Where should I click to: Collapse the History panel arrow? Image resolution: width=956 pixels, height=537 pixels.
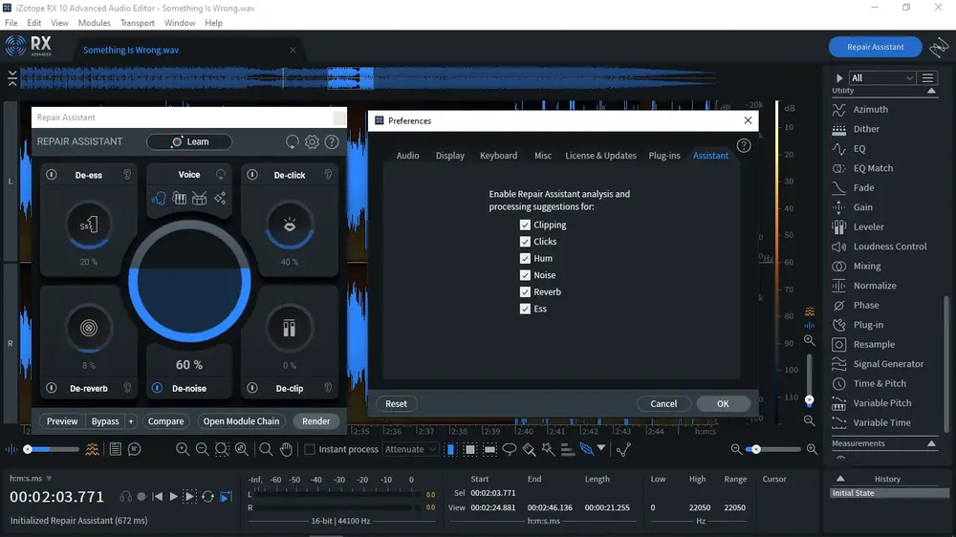[840, 479]
